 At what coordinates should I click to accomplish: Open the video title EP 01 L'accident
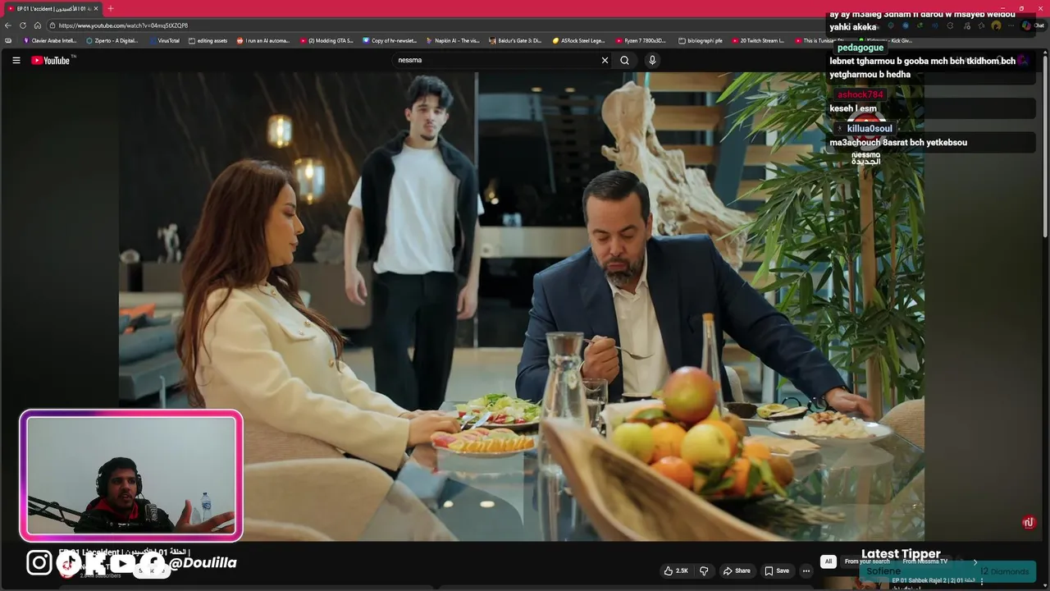click(x=123, y=552)
